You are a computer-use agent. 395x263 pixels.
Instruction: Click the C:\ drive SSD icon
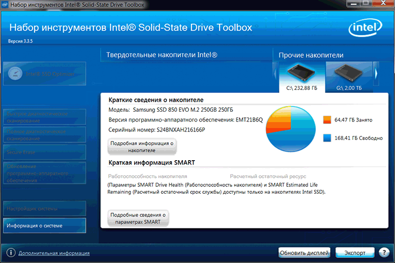[x=301, y=73]
